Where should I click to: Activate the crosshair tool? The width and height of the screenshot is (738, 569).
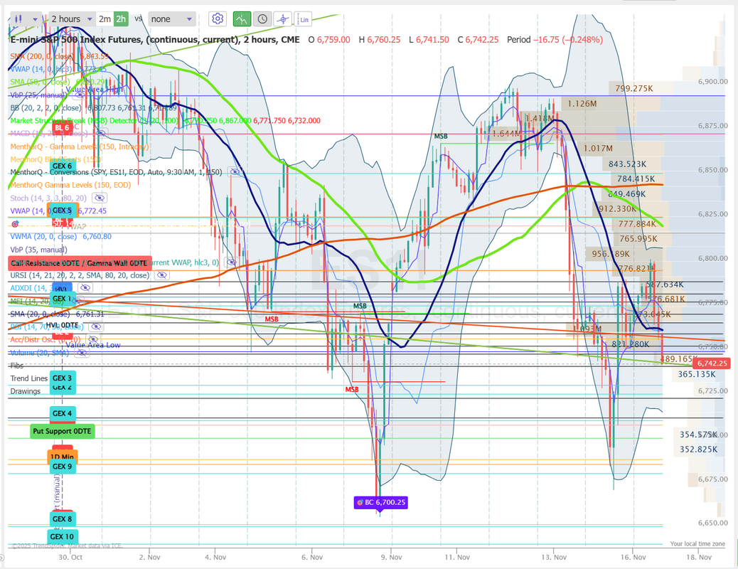click(284, 18)
